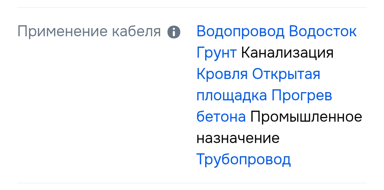Click the word назначение
This screenshot has width=384, height=190.
[x=238, y=138]
